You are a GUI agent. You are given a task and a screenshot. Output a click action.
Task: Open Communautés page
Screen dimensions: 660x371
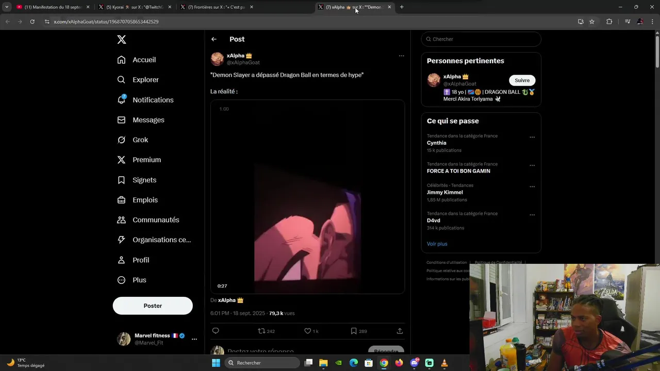[148, 220]
